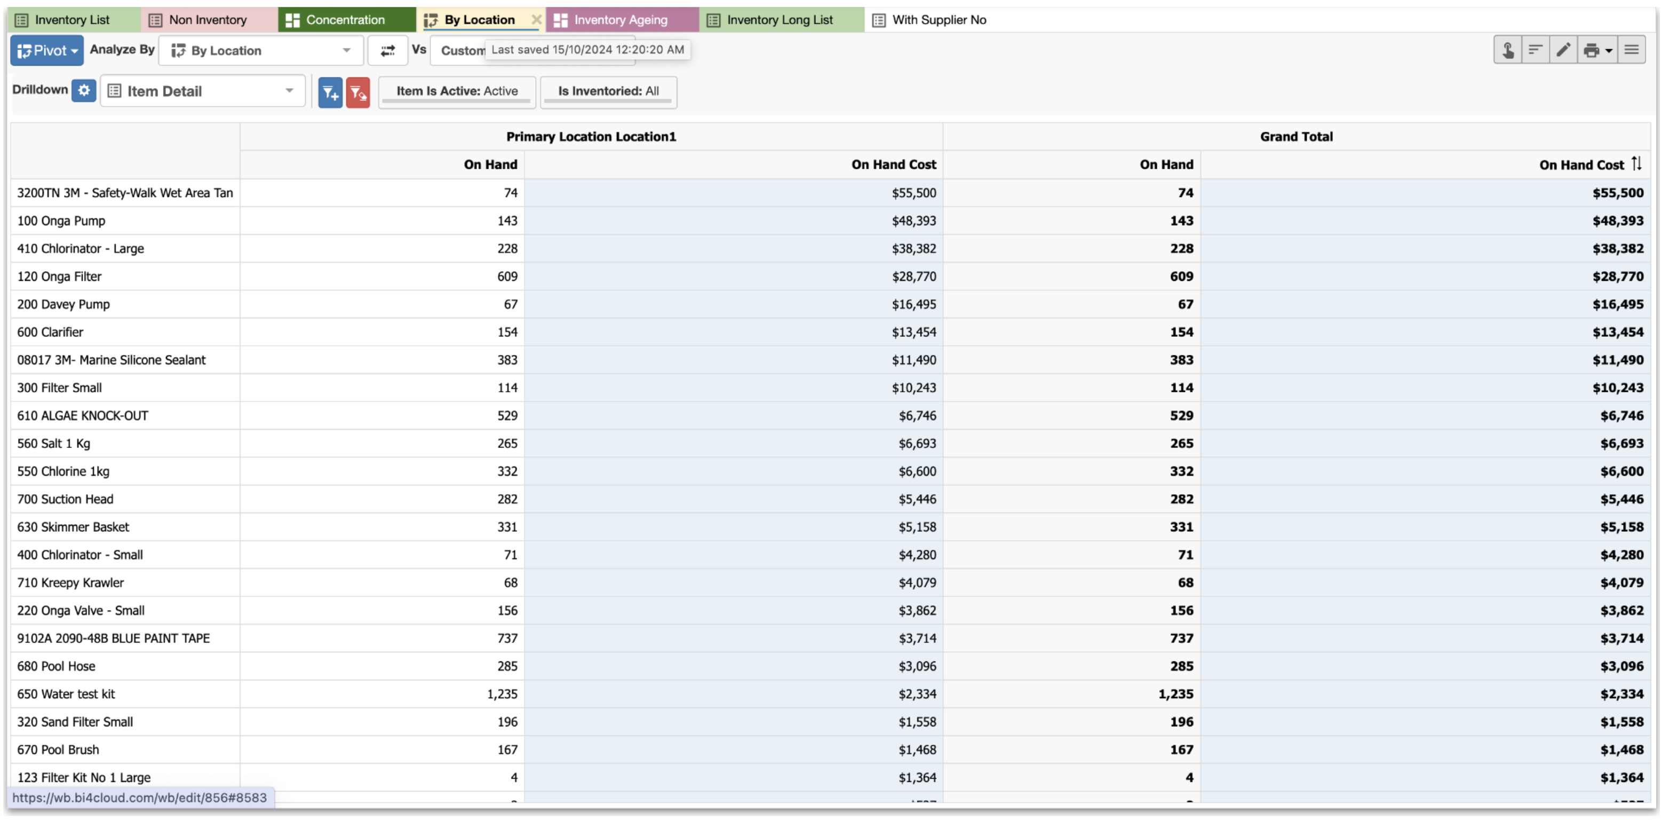Image resolution: width=1669 pixels, height=822 pixels.
Task: Click Primary Location Location1 column header
Action: [x=591, y=137]
